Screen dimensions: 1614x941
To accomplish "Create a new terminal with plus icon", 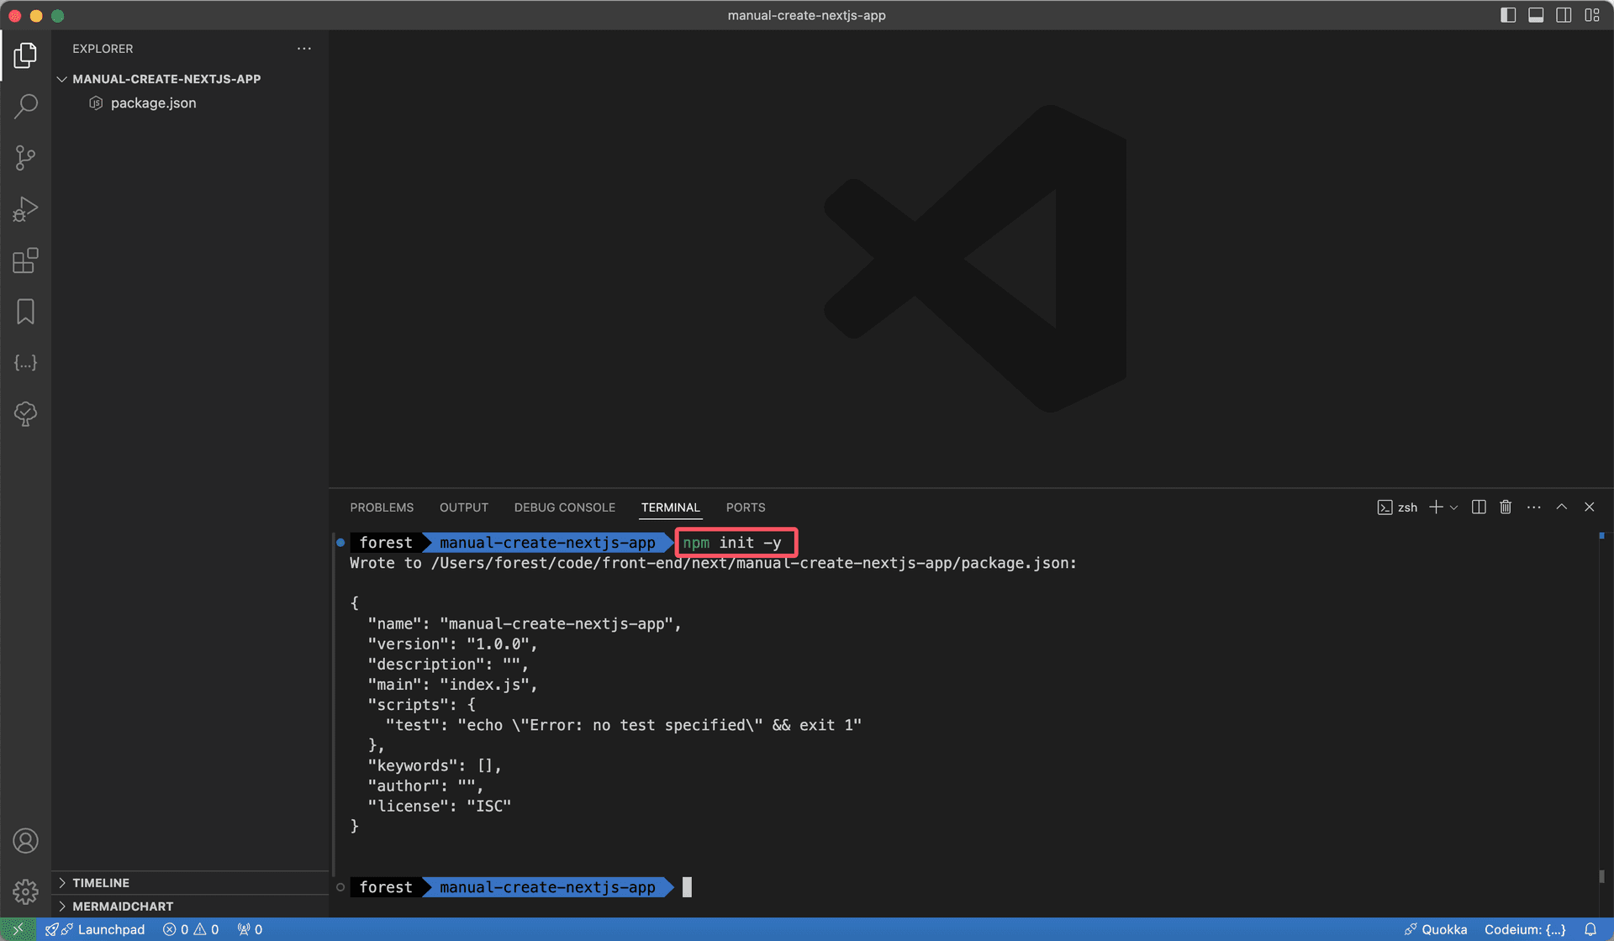I will 1436,507.
